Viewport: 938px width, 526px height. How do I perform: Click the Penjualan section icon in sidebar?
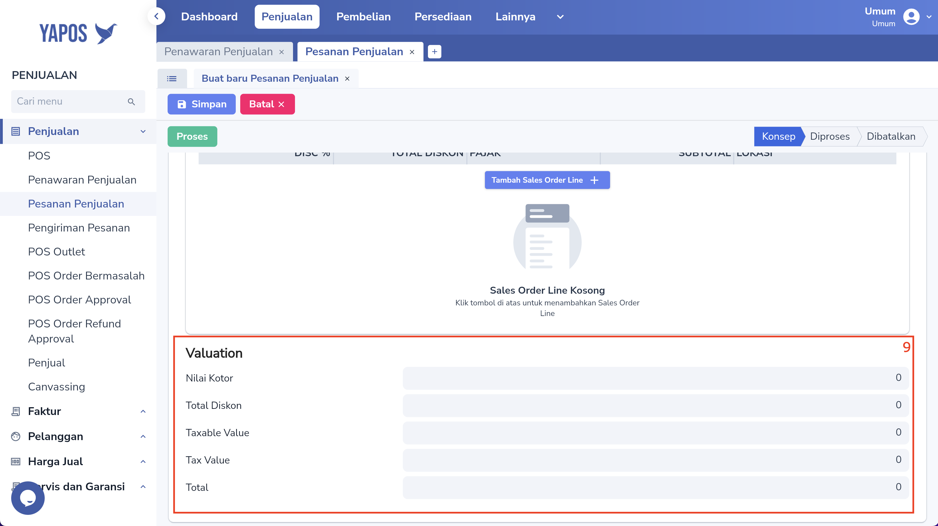16,131
